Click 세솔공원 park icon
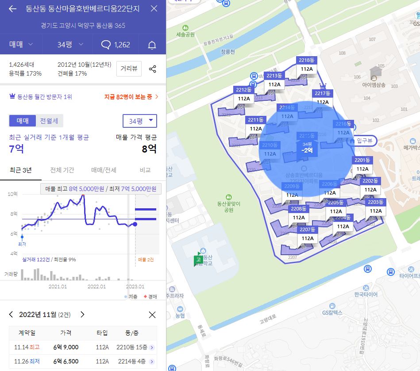 click(x=185, y=28)
